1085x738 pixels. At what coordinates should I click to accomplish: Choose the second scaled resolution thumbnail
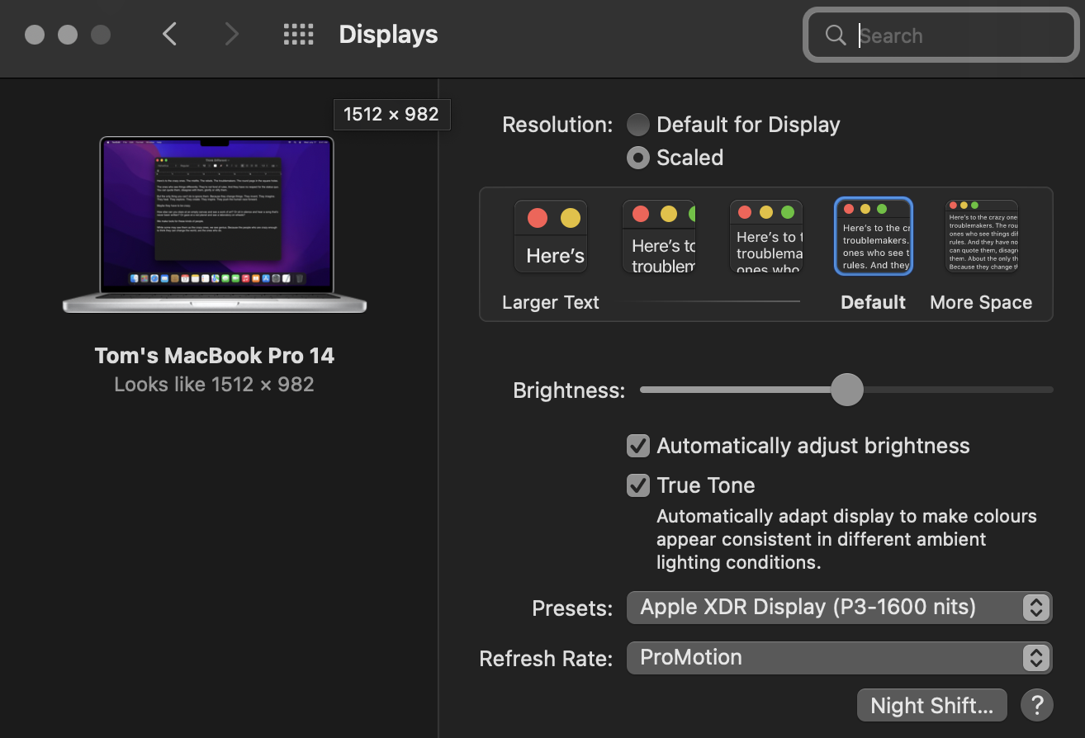659,236
